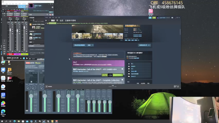219x123 pixels.
Task: Open File Explorer from the taskbar
Action: [x=19, y=121]
